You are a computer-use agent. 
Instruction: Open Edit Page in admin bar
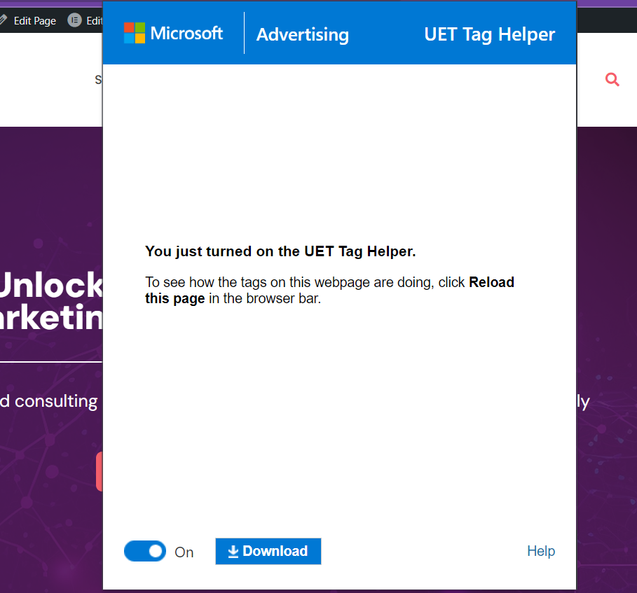pyautogui.click(x=34, y=21)
